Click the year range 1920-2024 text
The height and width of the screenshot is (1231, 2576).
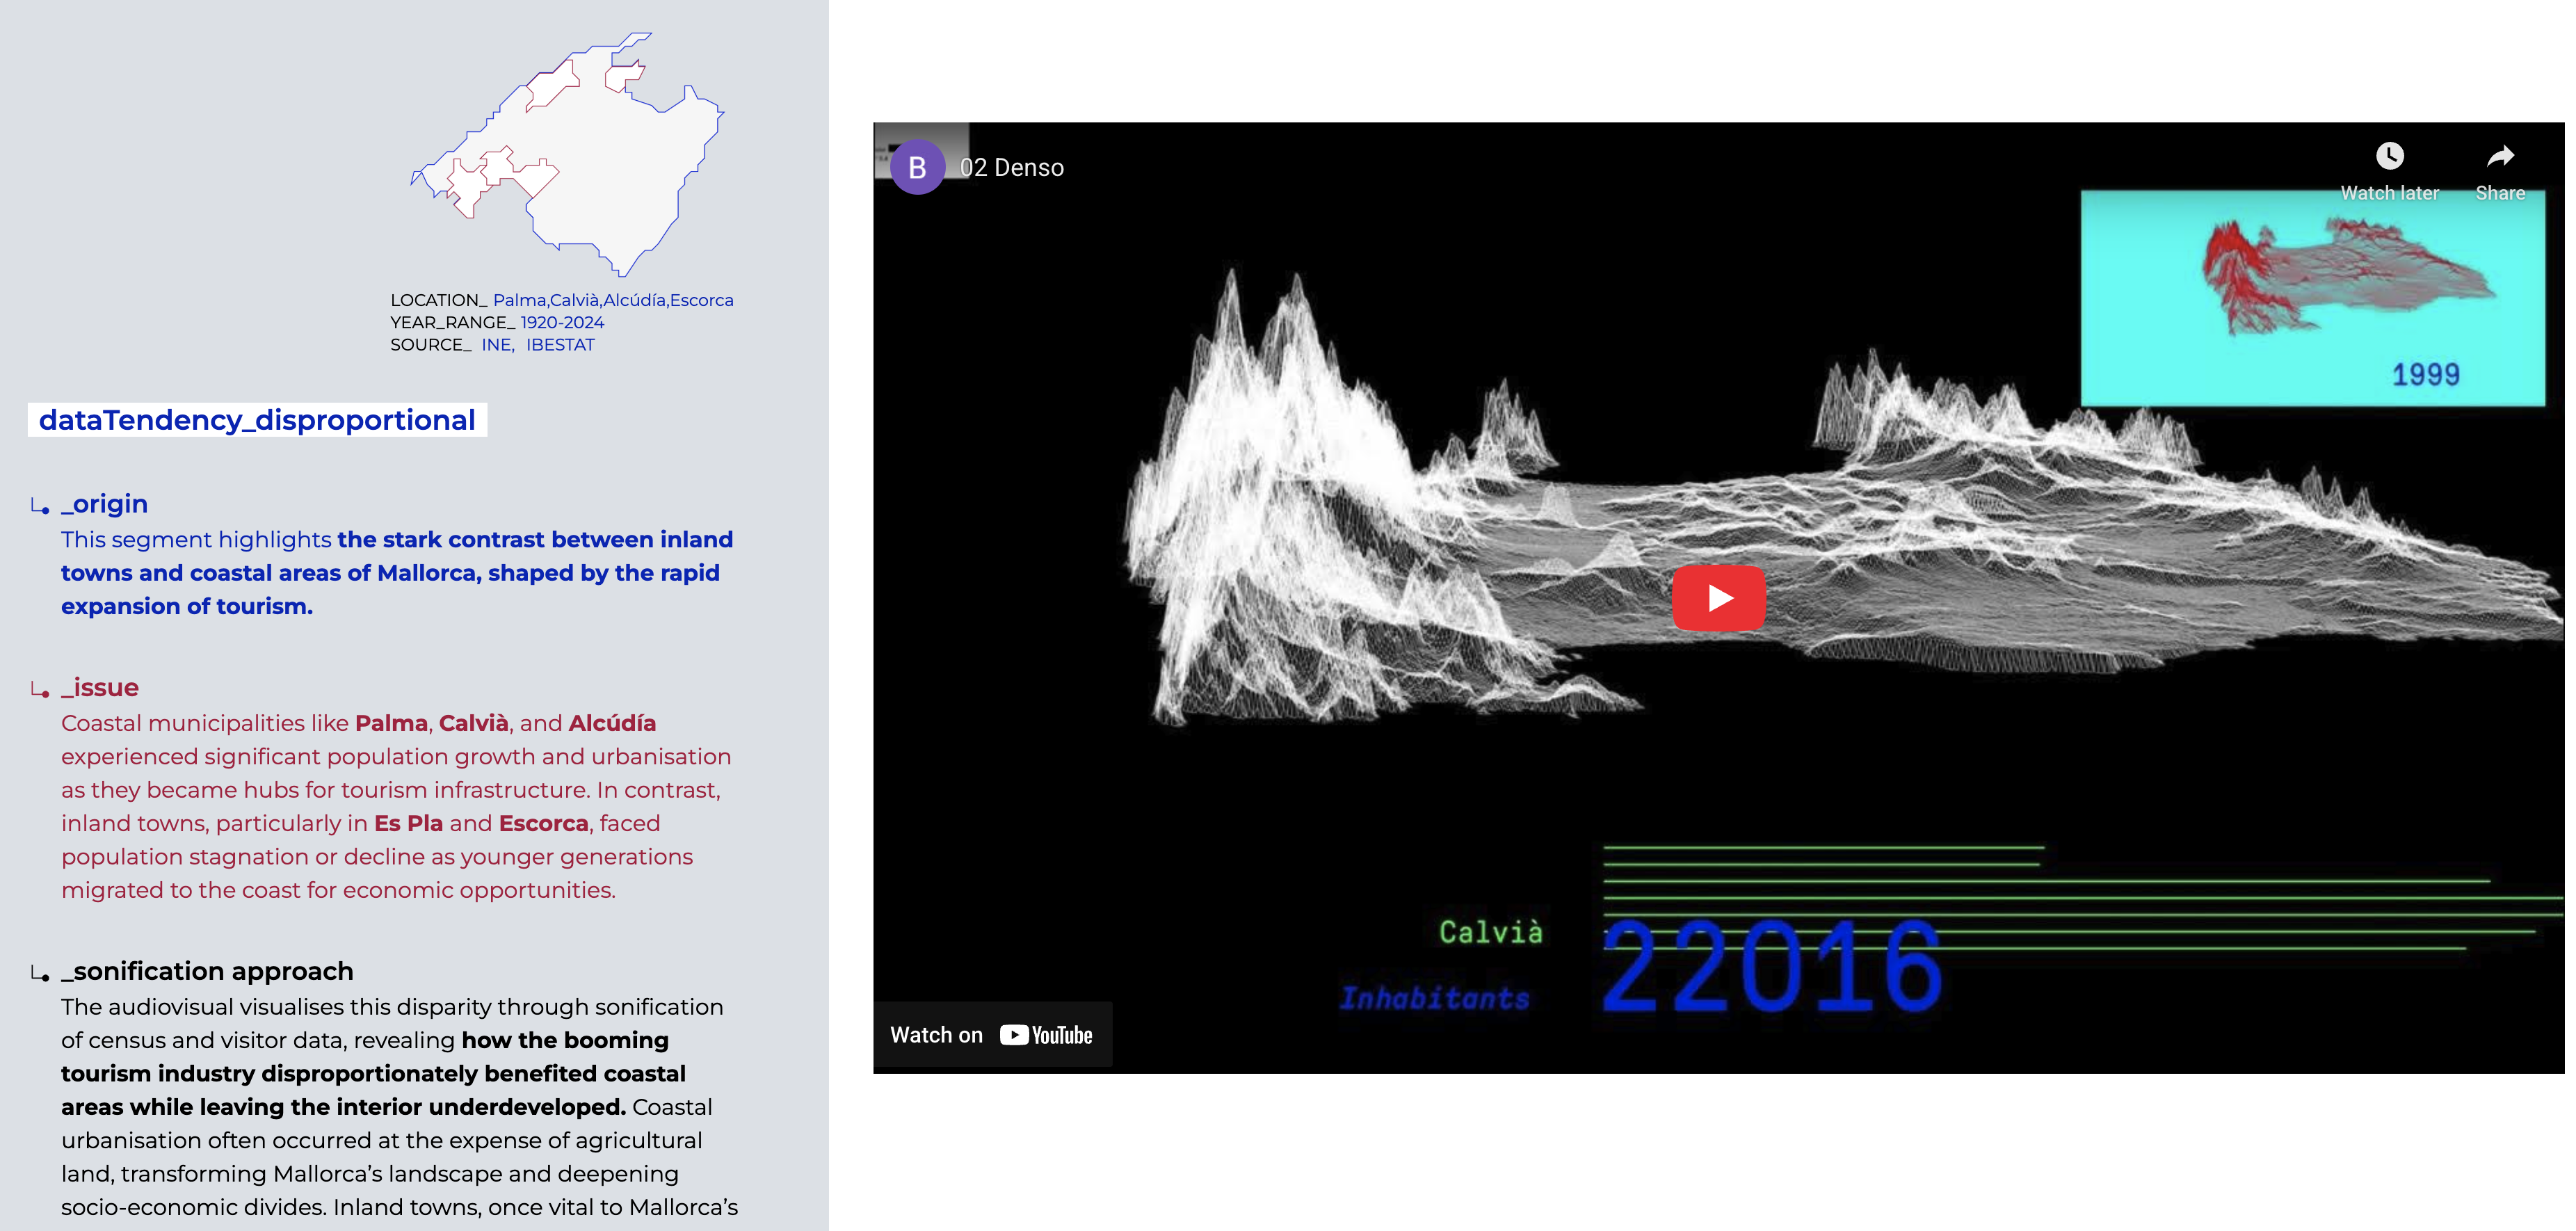point(562,322)
